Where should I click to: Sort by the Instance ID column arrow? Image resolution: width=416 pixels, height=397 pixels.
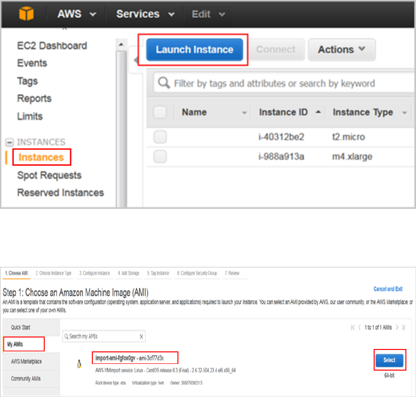click(x=318, y=112)
